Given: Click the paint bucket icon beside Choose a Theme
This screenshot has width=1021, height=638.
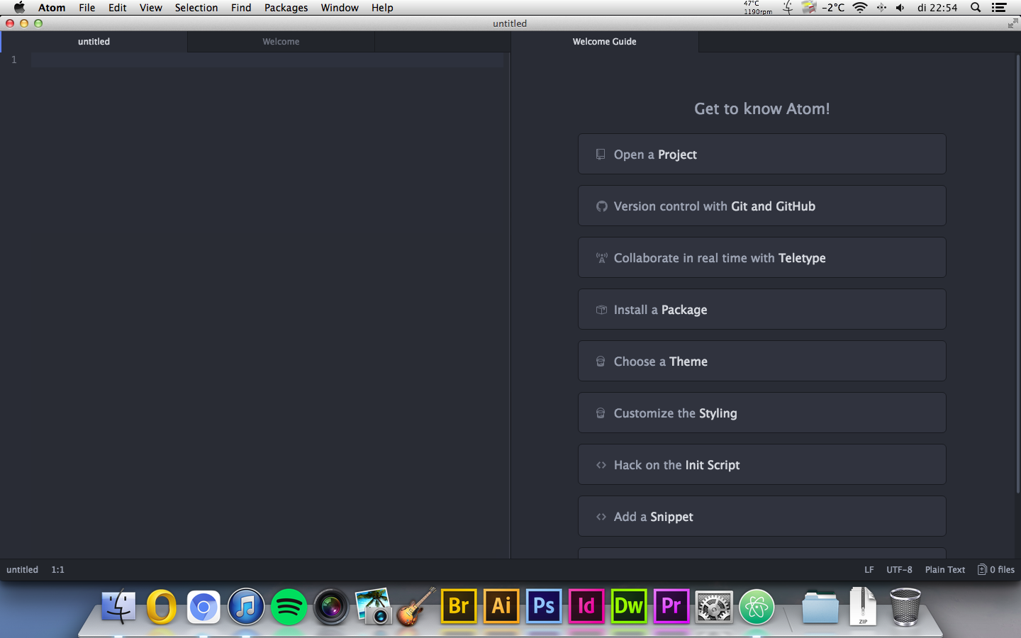Looking at the screenshot, I should (x=601, y=362).
